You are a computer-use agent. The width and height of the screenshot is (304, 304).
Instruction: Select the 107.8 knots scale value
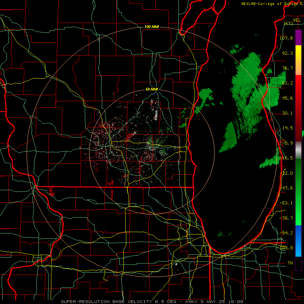(x=286, y=38)
